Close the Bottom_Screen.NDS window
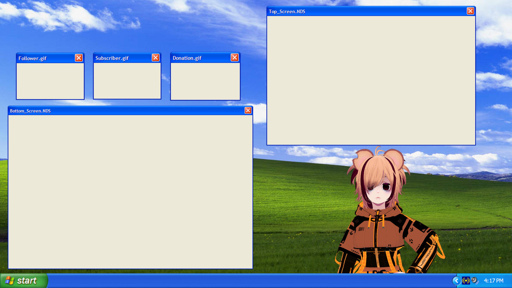 coord(248,110)
